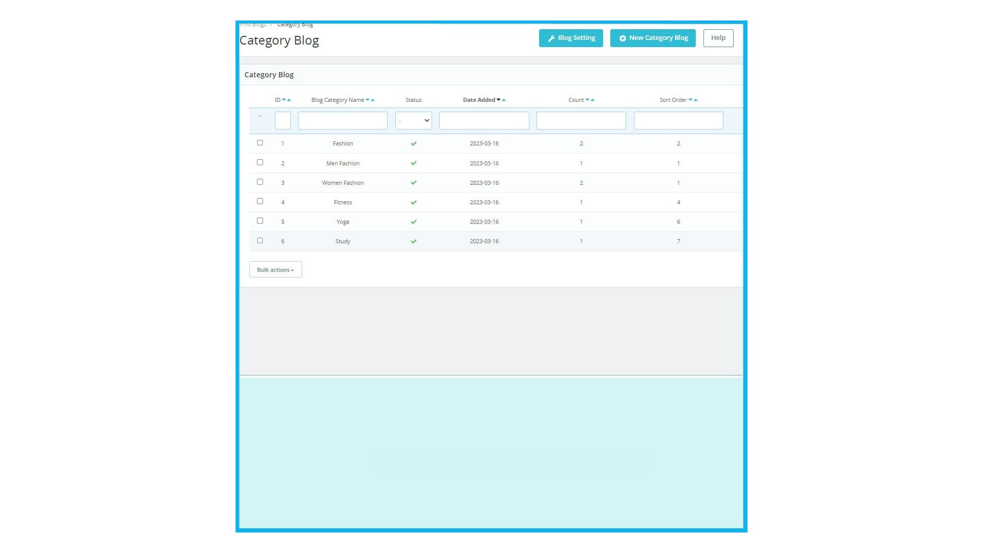Expand the Bulk actions menu
This screenshot has width=983, height=553.
click(275, 270)
